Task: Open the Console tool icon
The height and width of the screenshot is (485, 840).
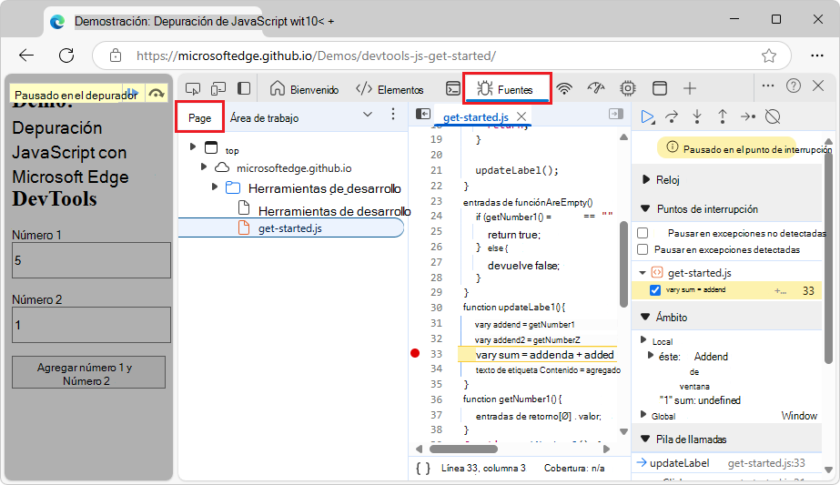Action: pos(453,88)
